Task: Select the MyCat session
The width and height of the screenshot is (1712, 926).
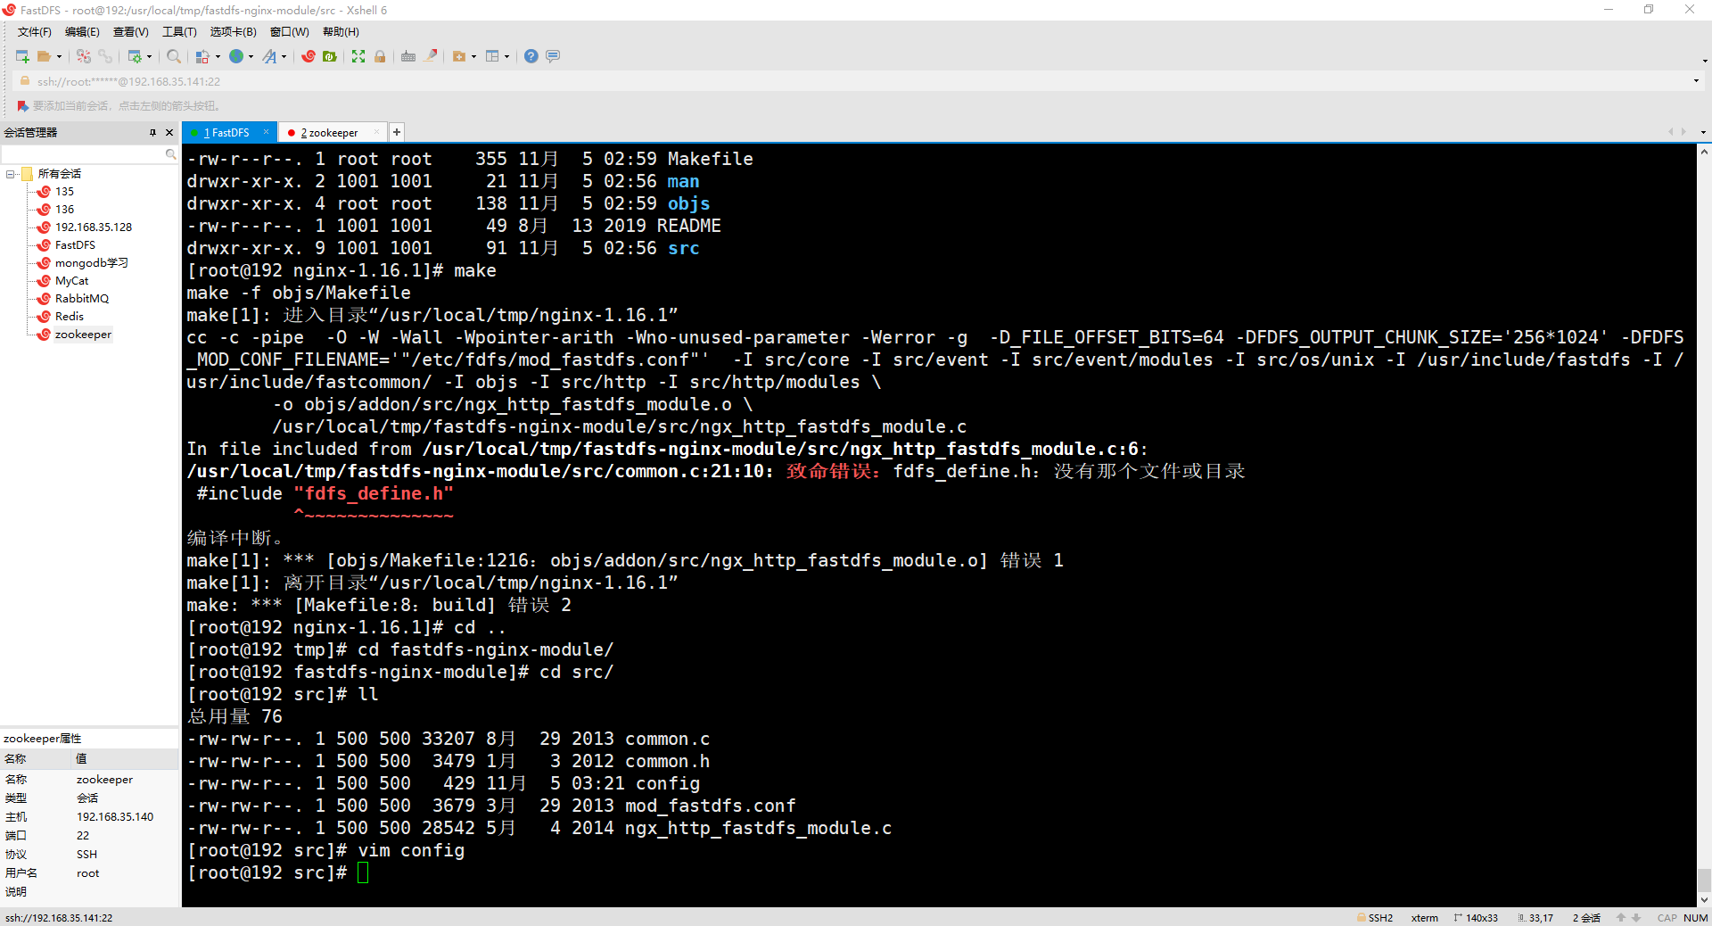Action: [x=71, y=281]
